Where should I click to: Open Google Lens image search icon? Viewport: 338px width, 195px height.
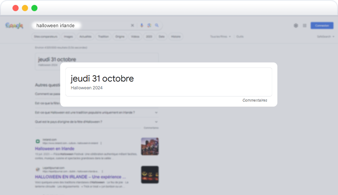pyautogui.click(x=149, y=25)
